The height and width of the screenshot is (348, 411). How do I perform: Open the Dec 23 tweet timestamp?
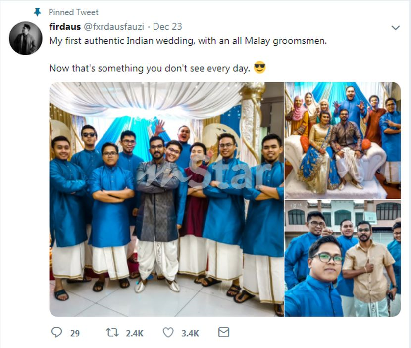[x=167, y=27]
